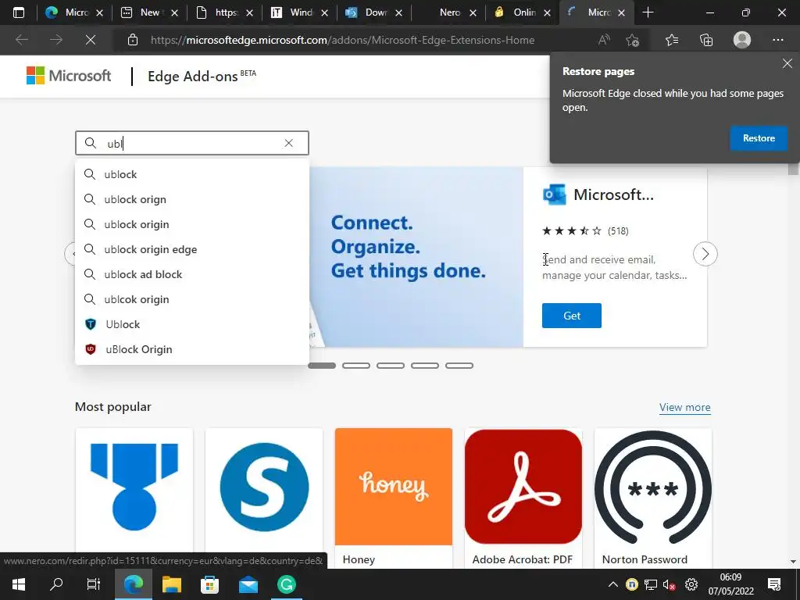Add this page to favorites

tap(633, 40)
